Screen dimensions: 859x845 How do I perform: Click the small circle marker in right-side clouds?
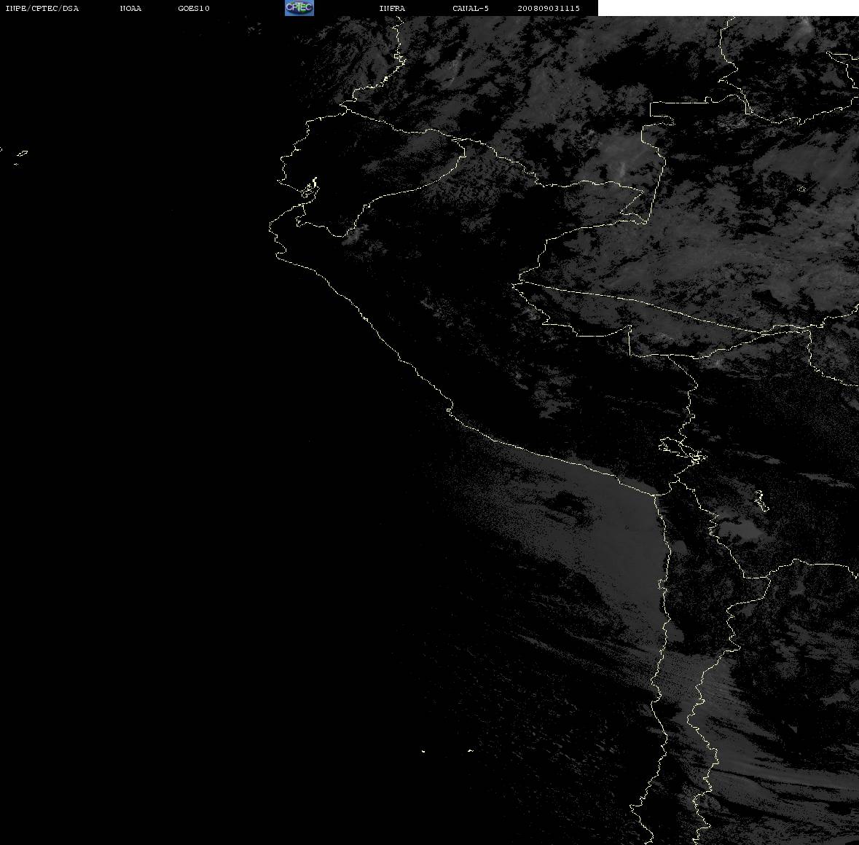(801, 189)
